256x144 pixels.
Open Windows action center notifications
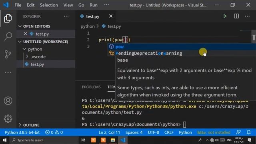250,140
